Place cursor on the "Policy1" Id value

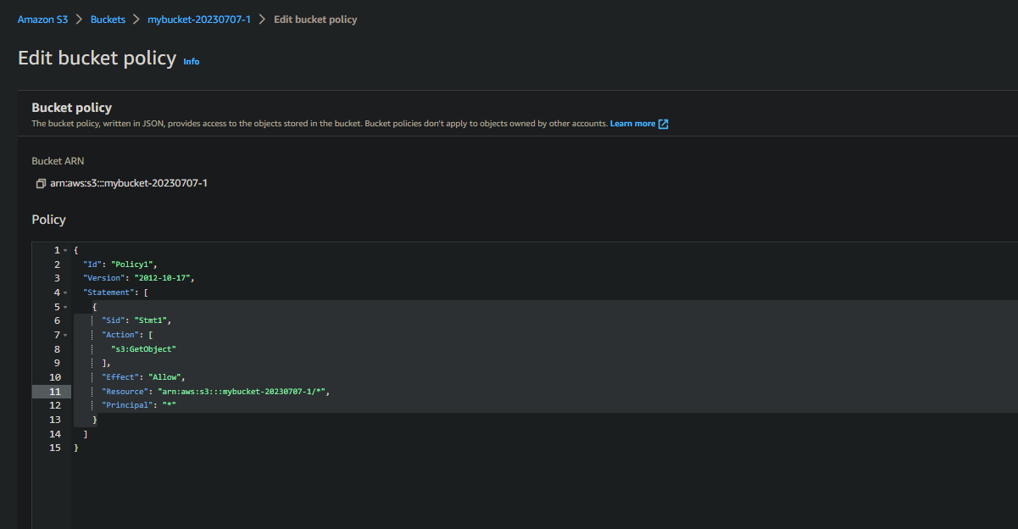(x=134, y=264)
